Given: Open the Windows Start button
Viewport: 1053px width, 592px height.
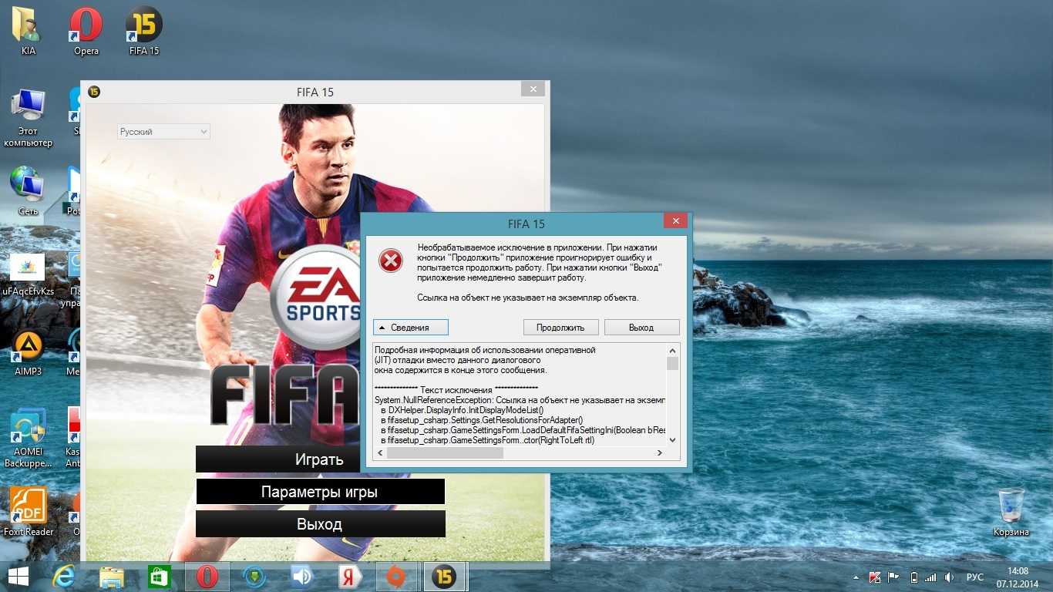Looking at the screenshot, I should pyautogui.click(x=19, y=577).
